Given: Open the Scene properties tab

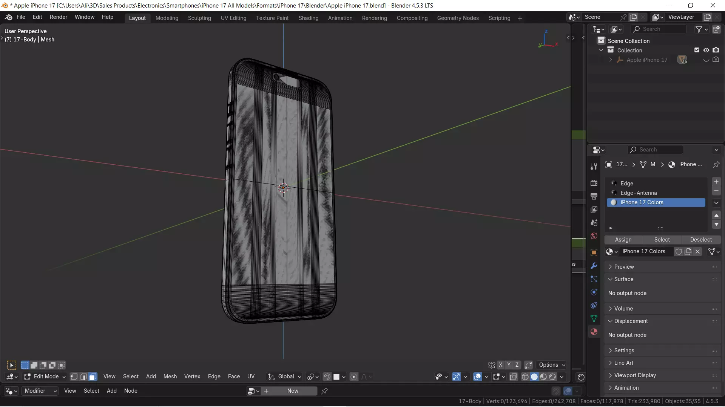Looking at the screenshot, I should click(x=594, y=223).
